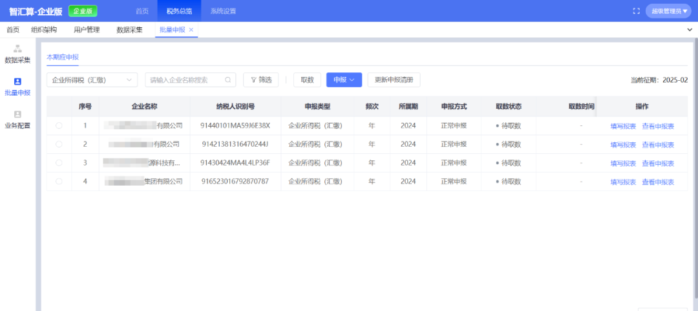
Task: Click 查看申报表 for row 2
Action: coord(658,145)
